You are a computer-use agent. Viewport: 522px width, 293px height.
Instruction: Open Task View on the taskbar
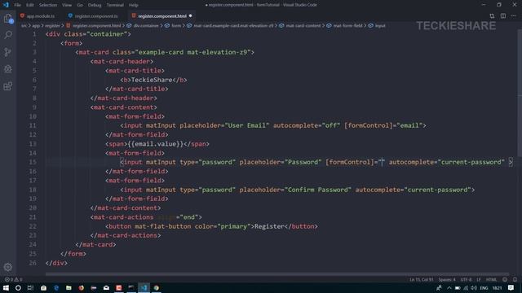30,287
